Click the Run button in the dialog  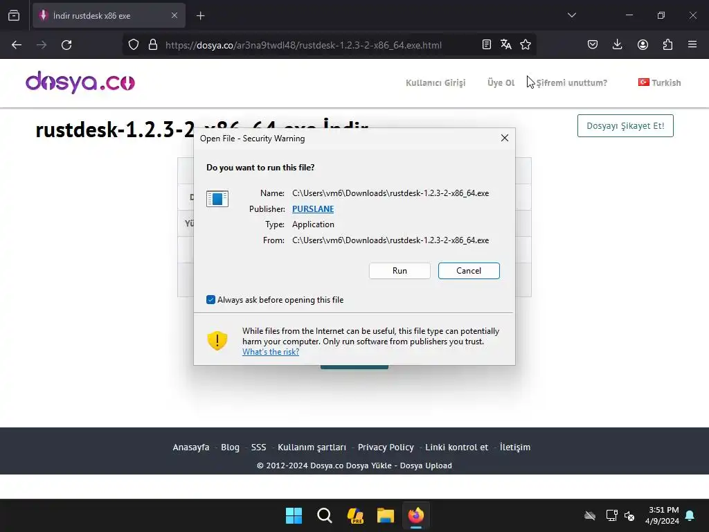400,271
